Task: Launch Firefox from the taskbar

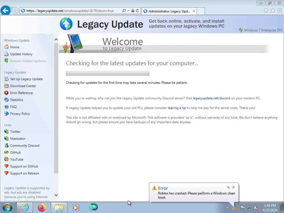Action: [42, 207]
